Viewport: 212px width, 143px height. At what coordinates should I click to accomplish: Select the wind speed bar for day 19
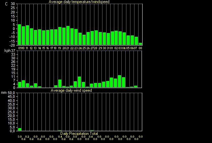pos(60,83)
